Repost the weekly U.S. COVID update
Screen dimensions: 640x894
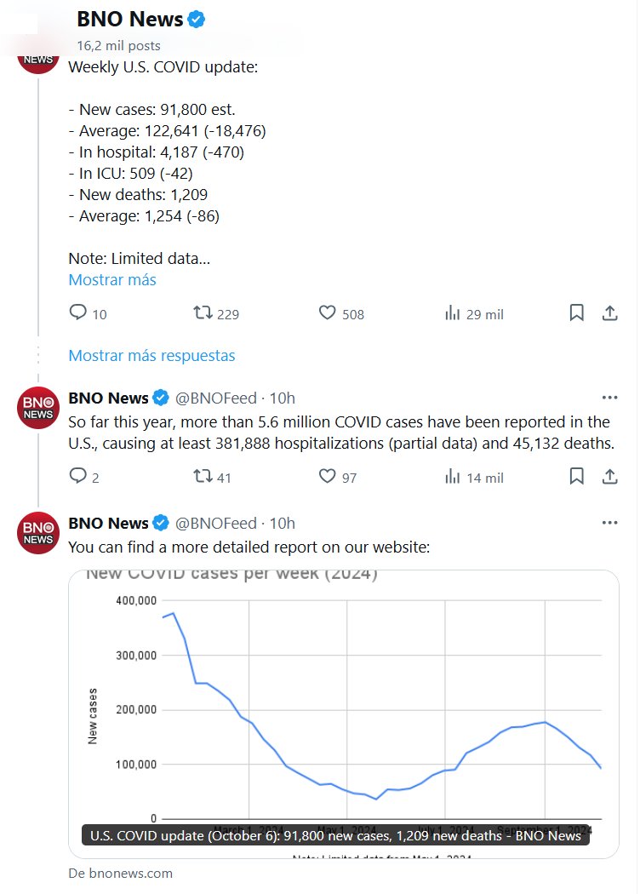point(203,313)
